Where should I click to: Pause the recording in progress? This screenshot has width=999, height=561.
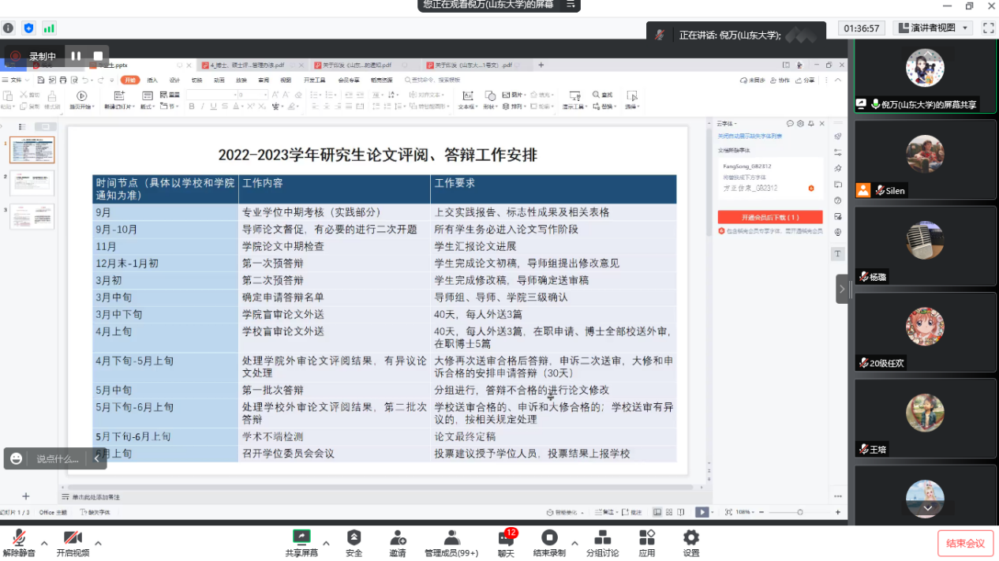coord(76,56)
